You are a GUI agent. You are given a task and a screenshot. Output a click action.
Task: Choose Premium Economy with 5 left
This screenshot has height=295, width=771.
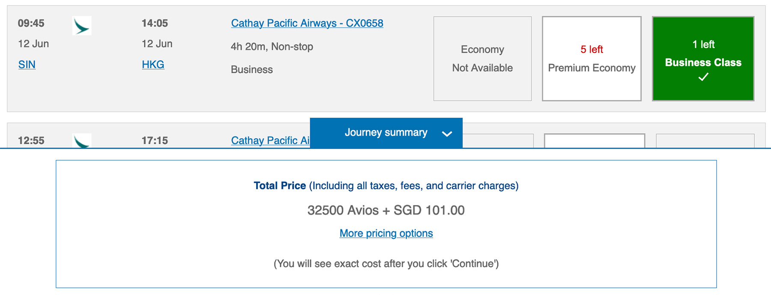click(x=592, y=59)
